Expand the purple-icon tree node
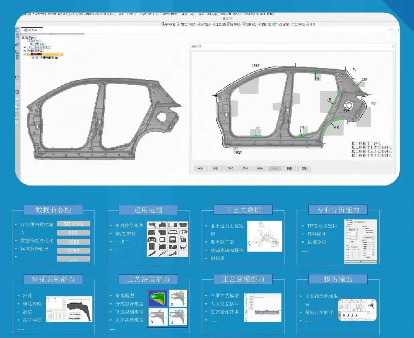Image resolution: width=414 pixels, height=338 pixels. (x=25, y=51)
